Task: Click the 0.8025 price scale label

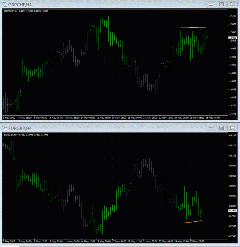Action: pos(233,196)
